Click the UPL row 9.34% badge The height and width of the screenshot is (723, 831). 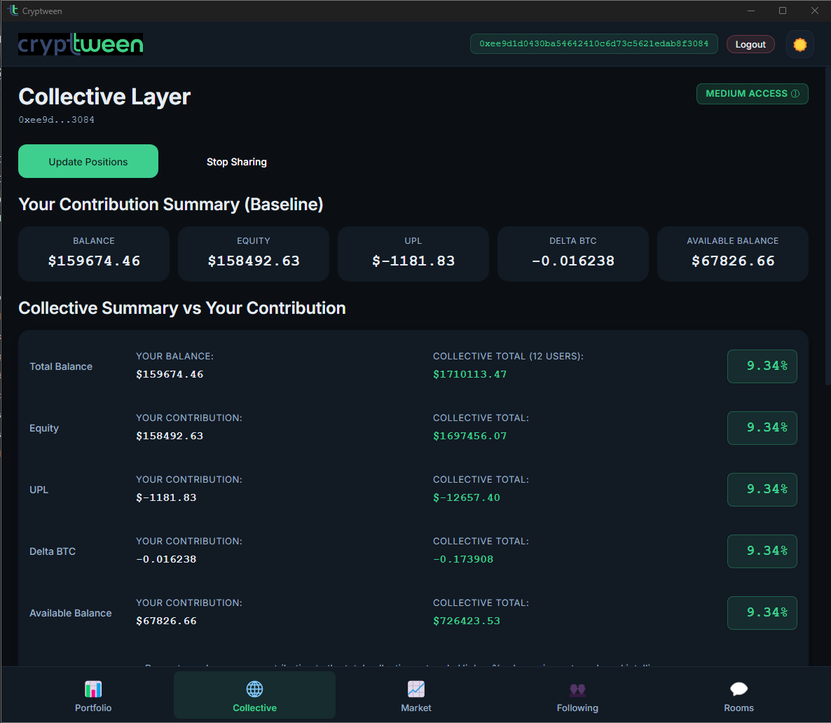click(762, 489)
